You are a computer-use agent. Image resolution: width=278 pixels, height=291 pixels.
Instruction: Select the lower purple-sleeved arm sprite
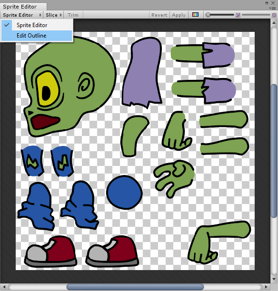click(x=203, y=91)
